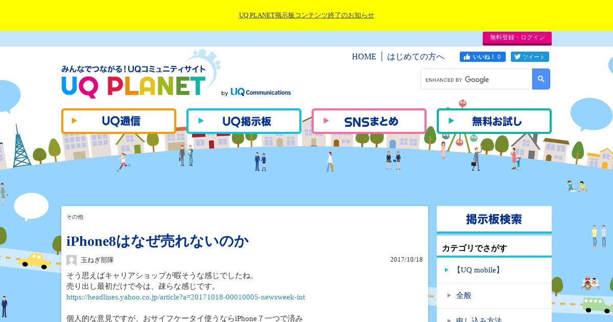Click the カテゴリでさがす heading
Viewport: 613px width, 322px height.
[475, 248]
